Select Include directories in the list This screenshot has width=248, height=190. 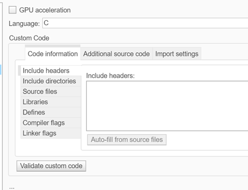click(51, 81)
